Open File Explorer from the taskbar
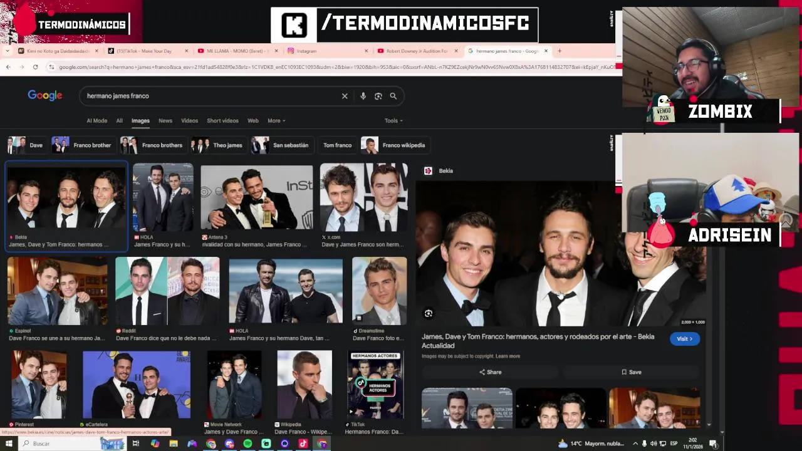The width and height of the screenshot is (802, 451). point(174,443)
